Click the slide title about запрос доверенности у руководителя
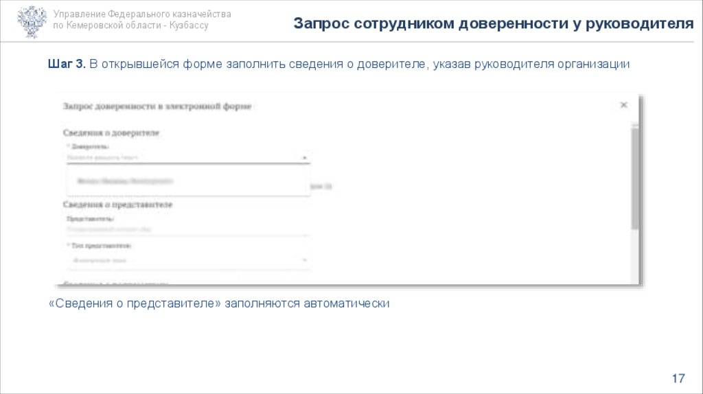 (x=493, y=24)
